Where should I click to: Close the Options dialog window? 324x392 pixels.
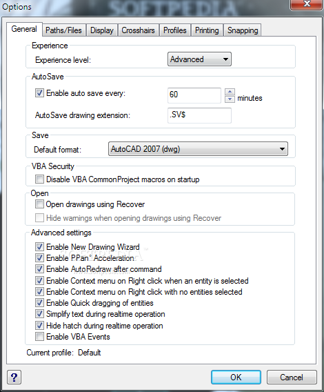307,4
